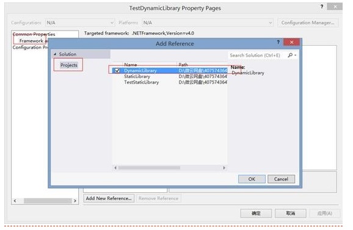The width and height of the screenshot is (353, 230).
Task: Open Configuration Manager in Property Pages
Action: click(308, 23)
